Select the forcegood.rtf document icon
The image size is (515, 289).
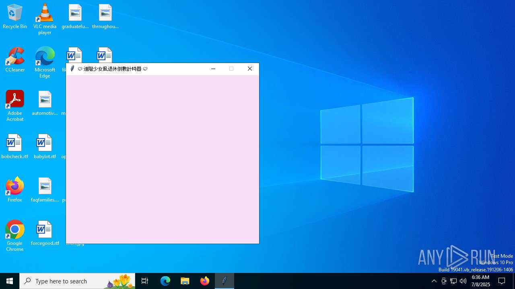coord(45,233)
